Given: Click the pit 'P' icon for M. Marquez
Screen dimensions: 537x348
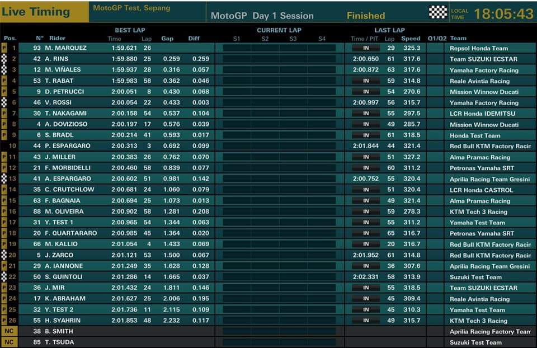Looking at the screenshot, I should pyautogui.click(x=4, y=48).
